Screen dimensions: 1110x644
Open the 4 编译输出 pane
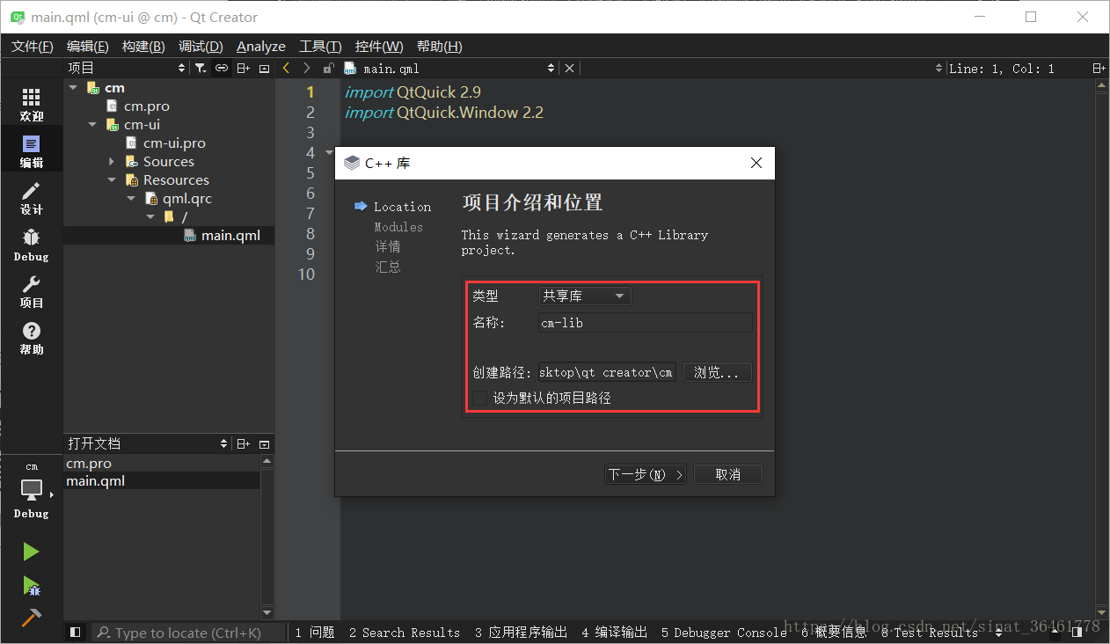pyautogui.click(x=614, y=632)
